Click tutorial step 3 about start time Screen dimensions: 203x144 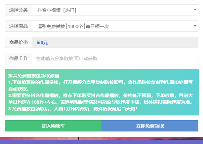click(x=73, y=109)
